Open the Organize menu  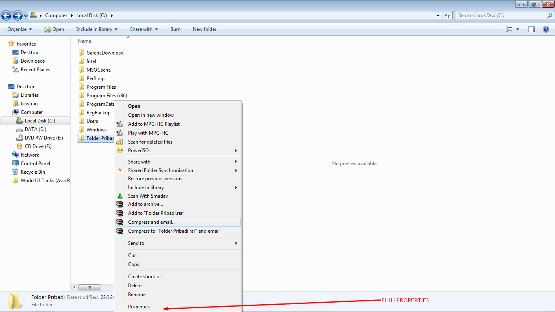pyautogui.click(x=18, y=29)
